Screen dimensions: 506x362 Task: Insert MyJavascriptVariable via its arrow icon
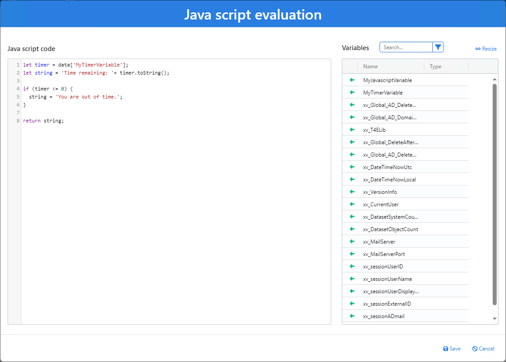click(353, 80)
